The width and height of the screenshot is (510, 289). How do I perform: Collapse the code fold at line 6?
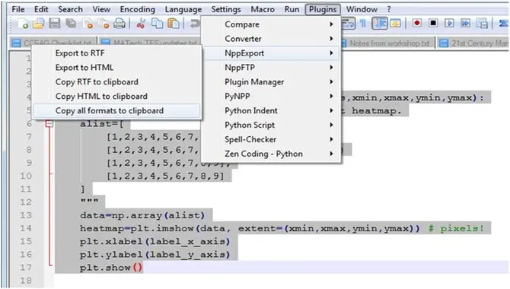tap(49, 123)
